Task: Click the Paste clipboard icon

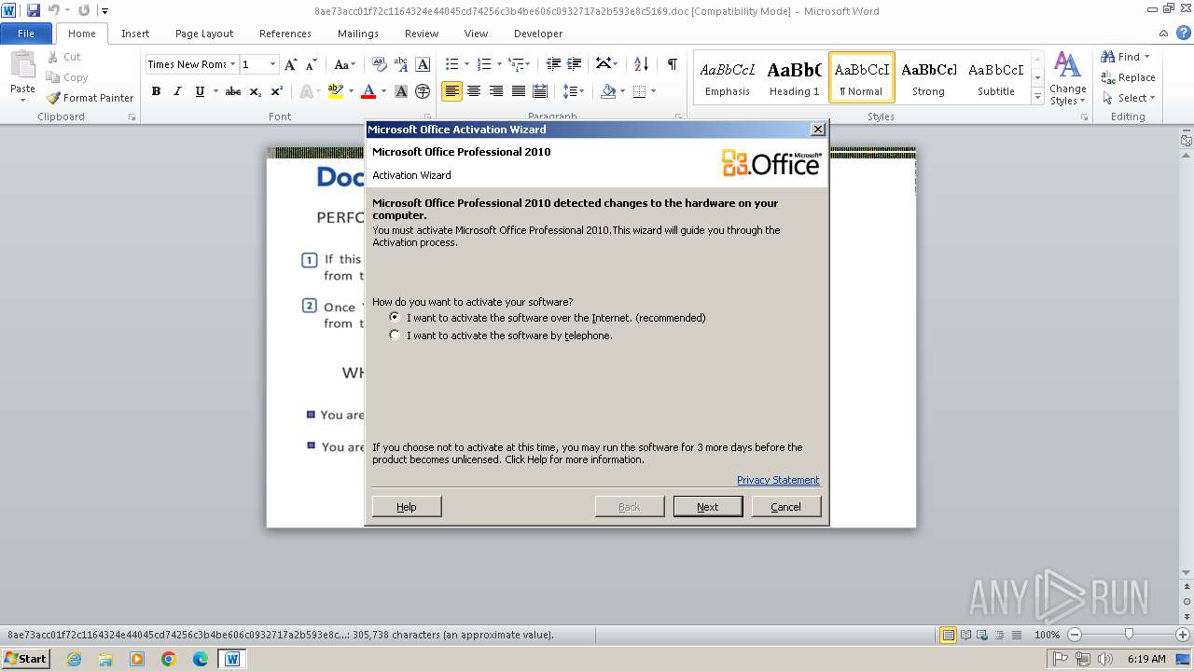Action: (x=22, y=65)
